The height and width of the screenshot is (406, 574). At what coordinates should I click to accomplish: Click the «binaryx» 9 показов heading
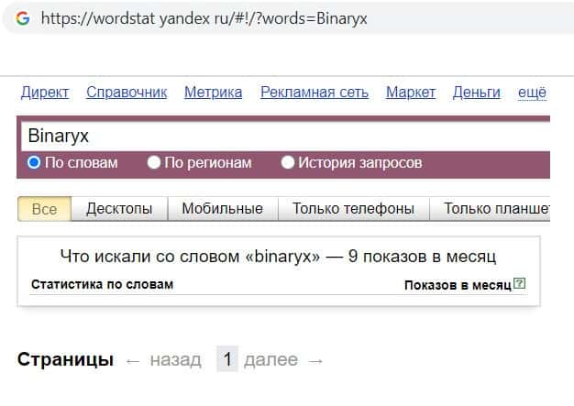click(278, 257)
